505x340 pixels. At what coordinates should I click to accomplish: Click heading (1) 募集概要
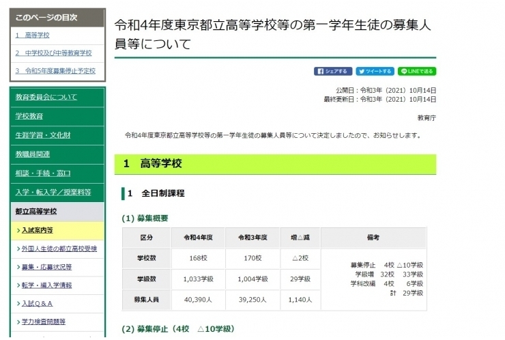(x=145, y=218)
